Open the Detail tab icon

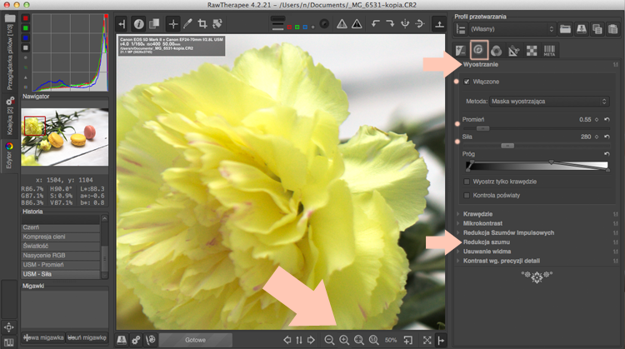[x=478, y=50]
